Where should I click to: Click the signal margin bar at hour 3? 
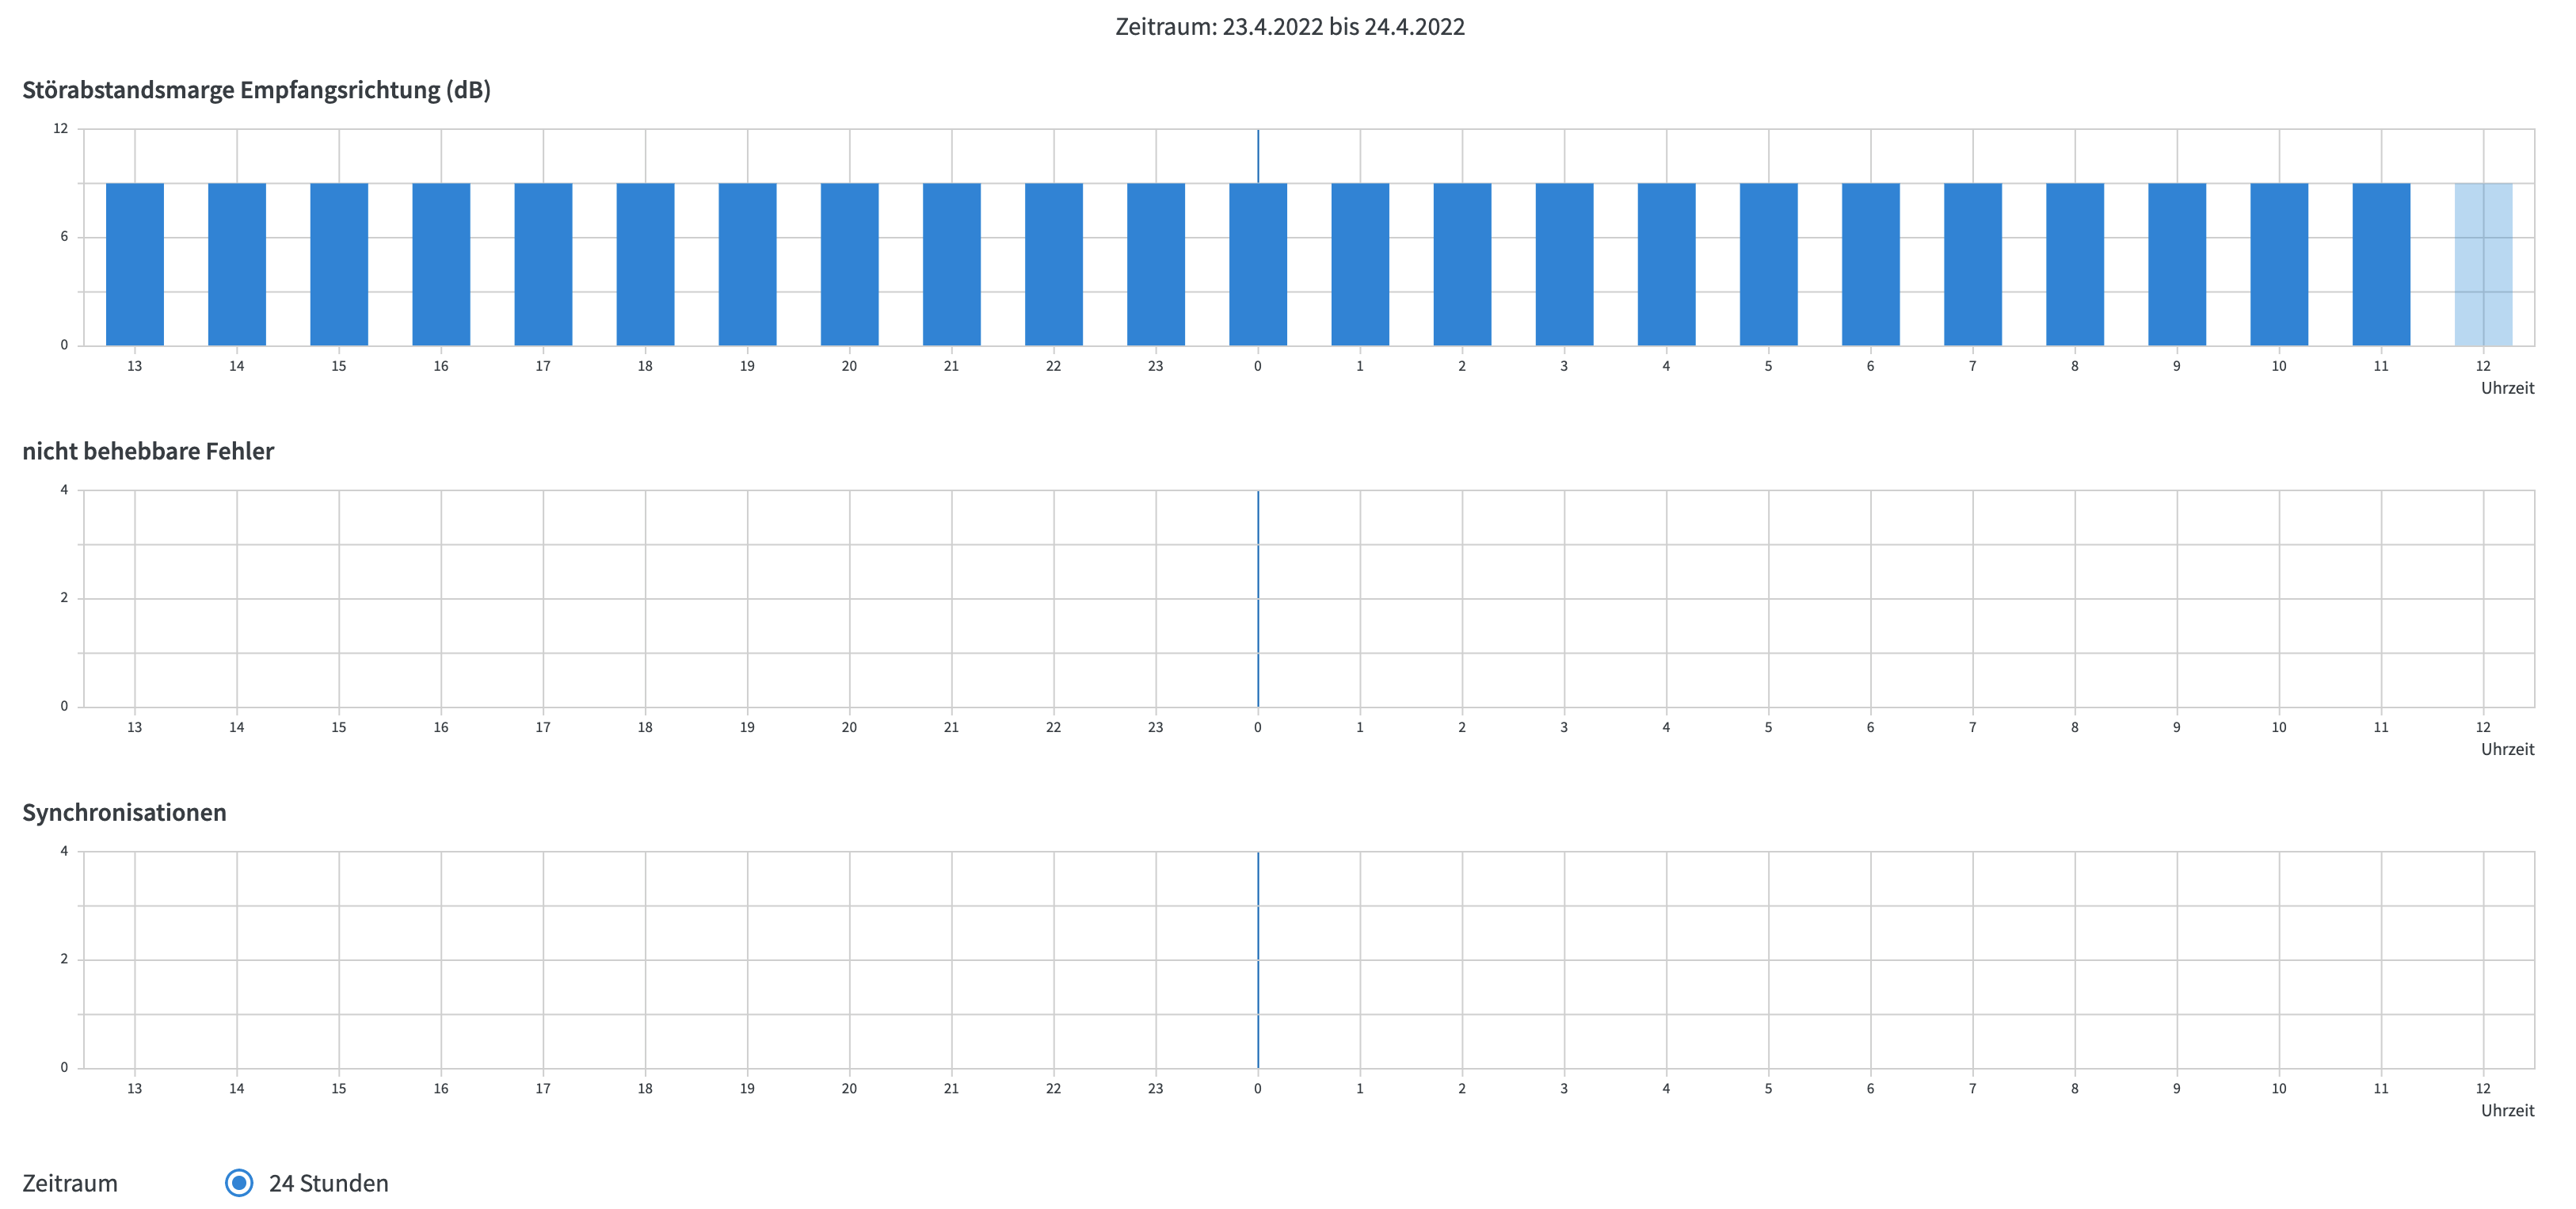pos(1564,264)
